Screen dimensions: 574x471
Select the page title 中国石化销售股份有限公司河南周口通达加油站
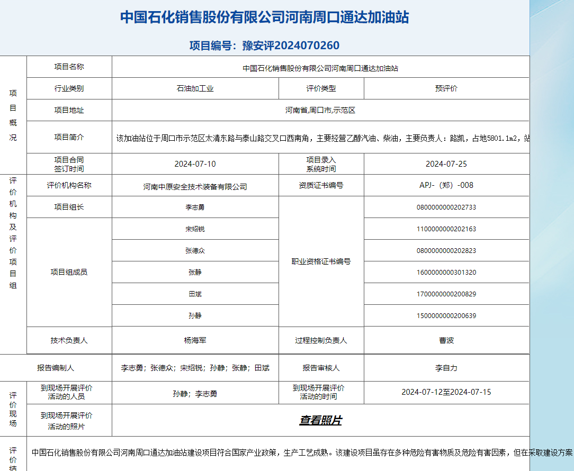pyautogui.click(x=264, y=17)
